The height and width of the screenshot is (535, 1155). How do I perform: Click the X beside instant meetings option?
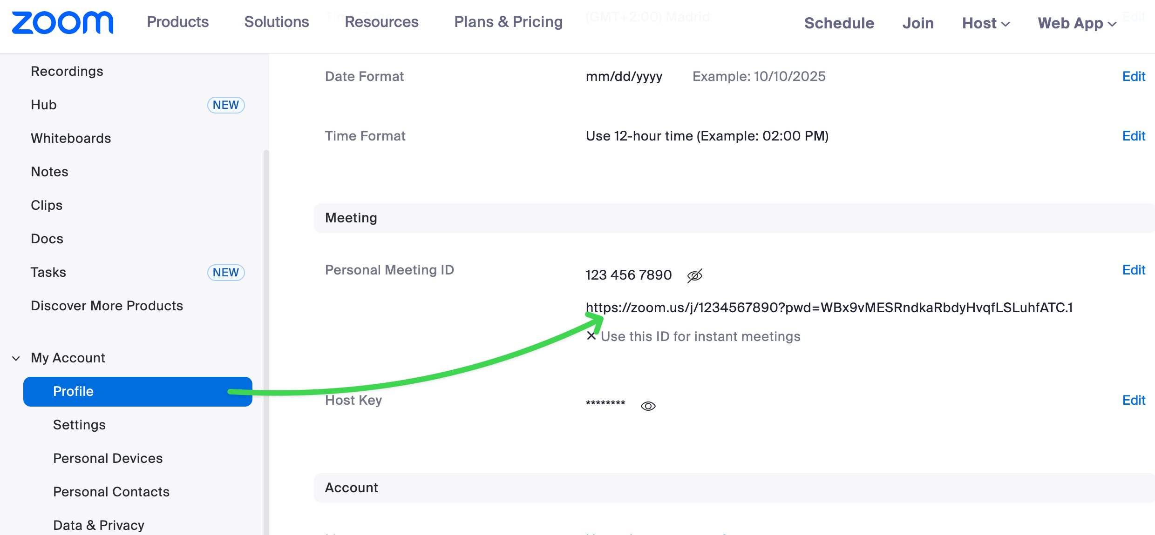591,336
